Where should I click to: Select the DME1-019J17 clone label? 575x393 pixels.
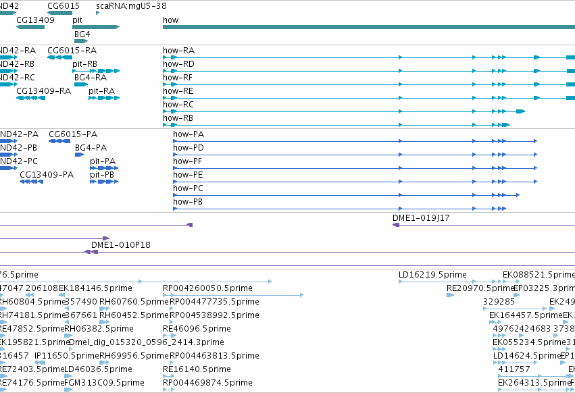point(421,217)
